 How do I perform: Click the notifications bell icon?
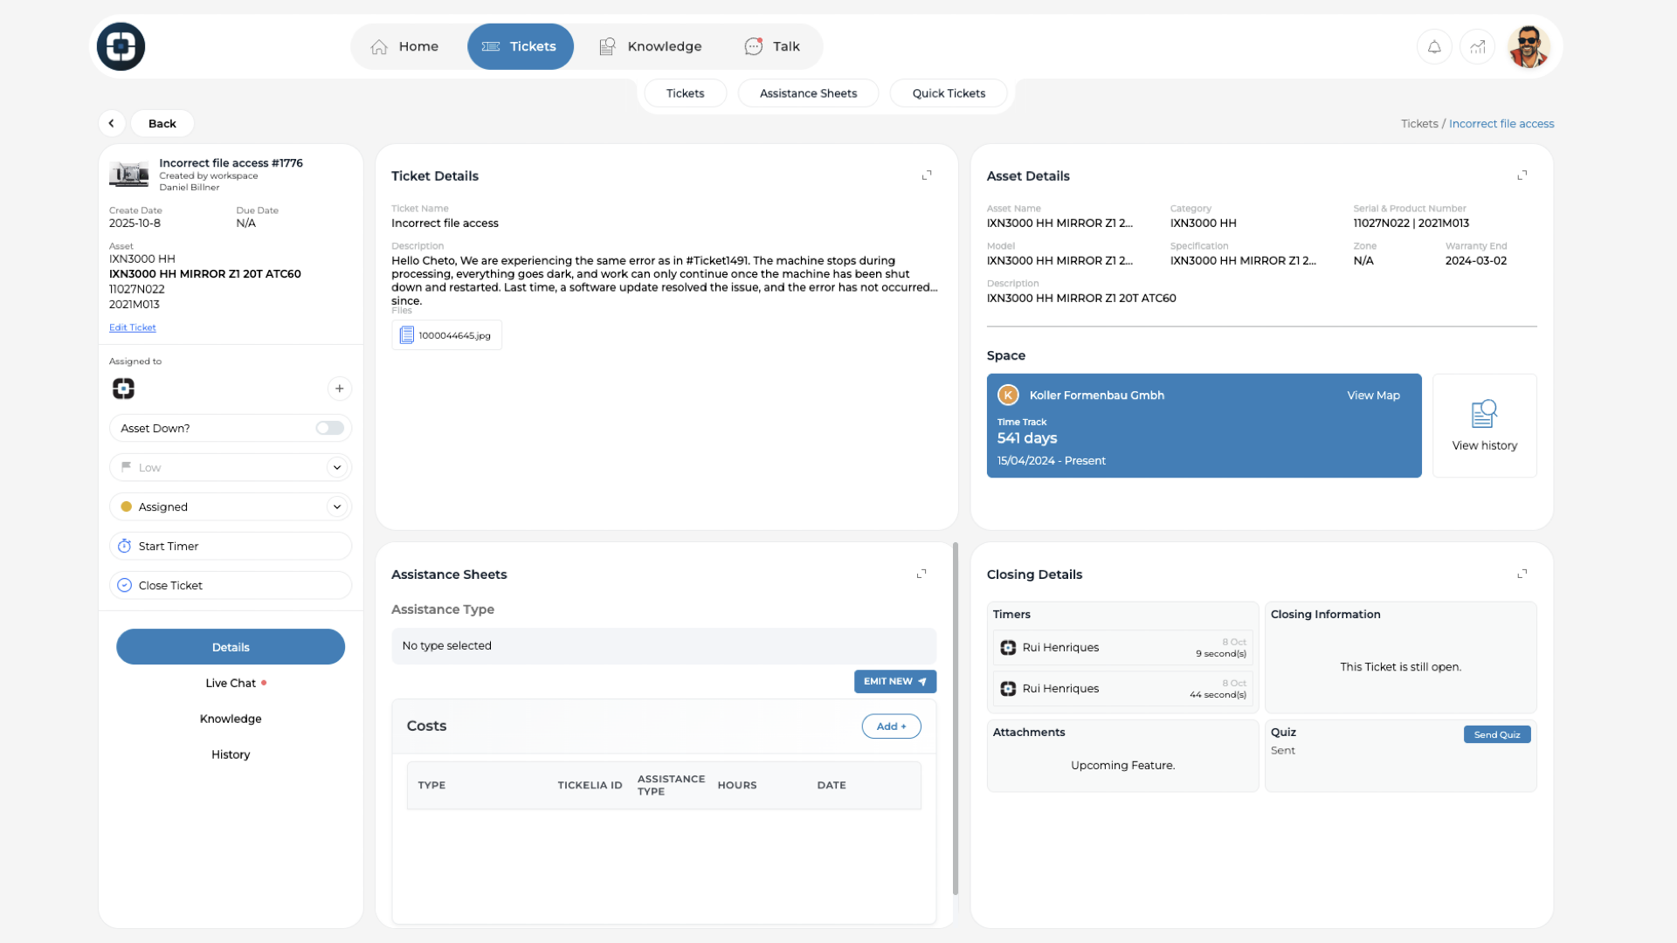[x=1434, y=47]
